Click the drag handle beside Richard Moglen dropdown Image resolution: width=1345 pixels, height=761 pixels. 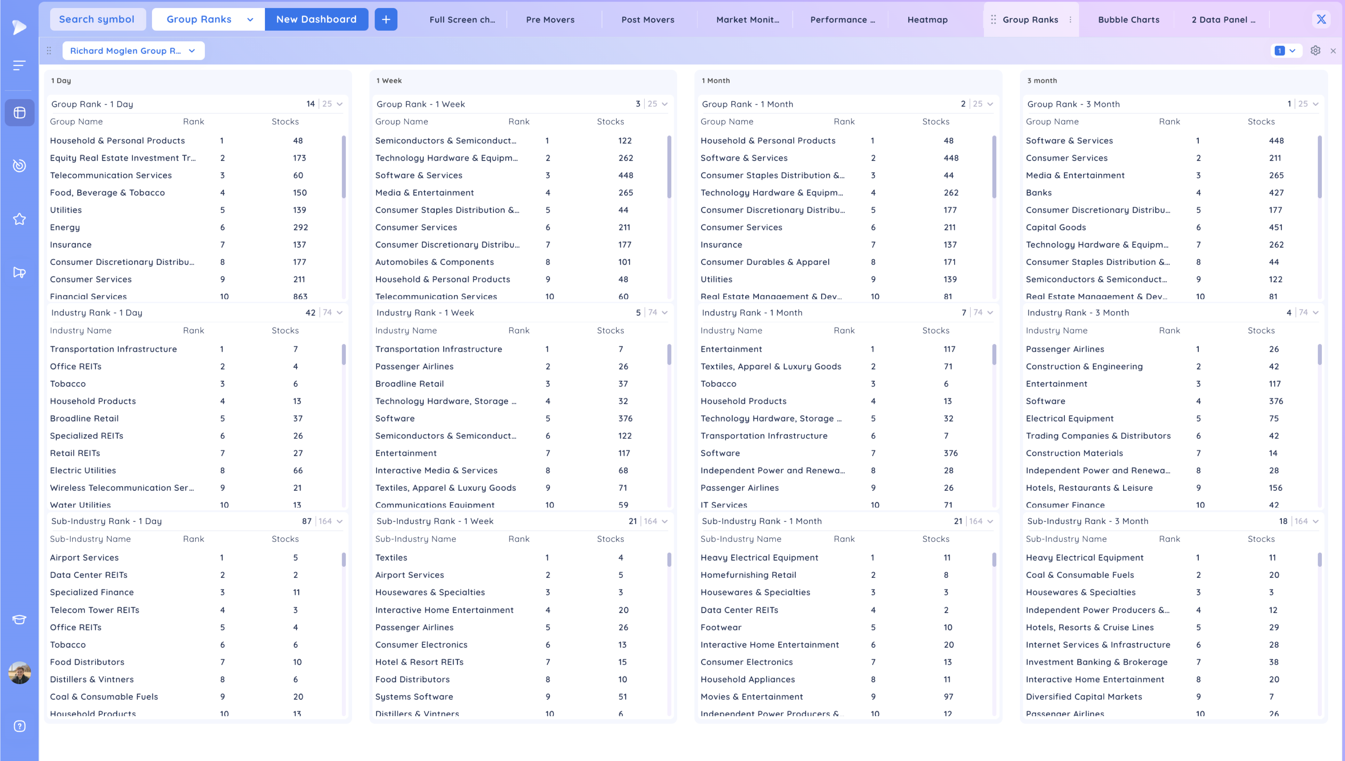[x=49, y=51]
